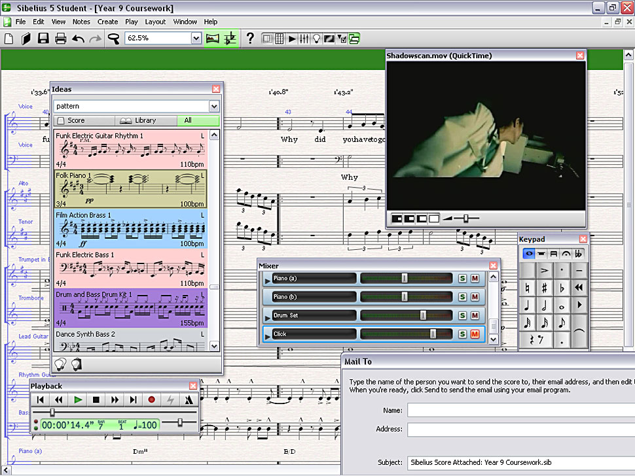
Task: Click the Undo arrow in toolbar
Action: [78, 39]
